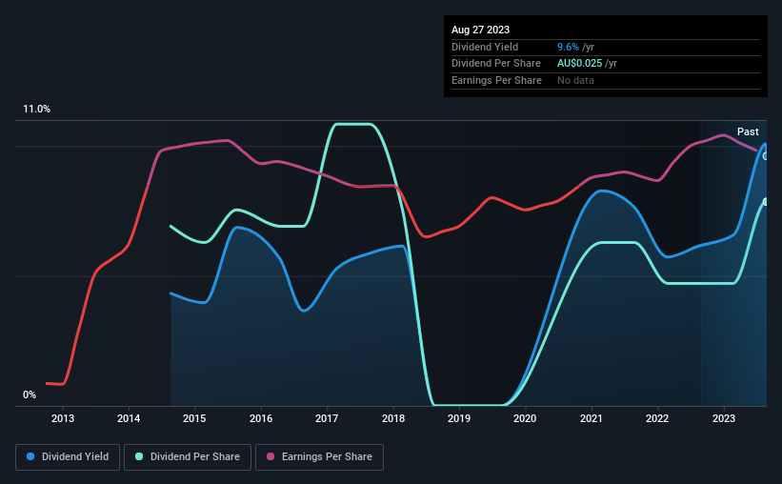Click the 2023 x-axis label
This screenshot has width=782, height=484.
(x=724, y=418)
